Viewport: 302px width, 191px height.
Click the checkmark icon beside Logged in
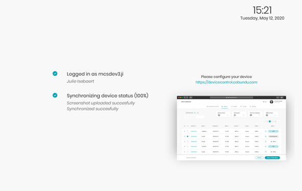tap(55, 74)
